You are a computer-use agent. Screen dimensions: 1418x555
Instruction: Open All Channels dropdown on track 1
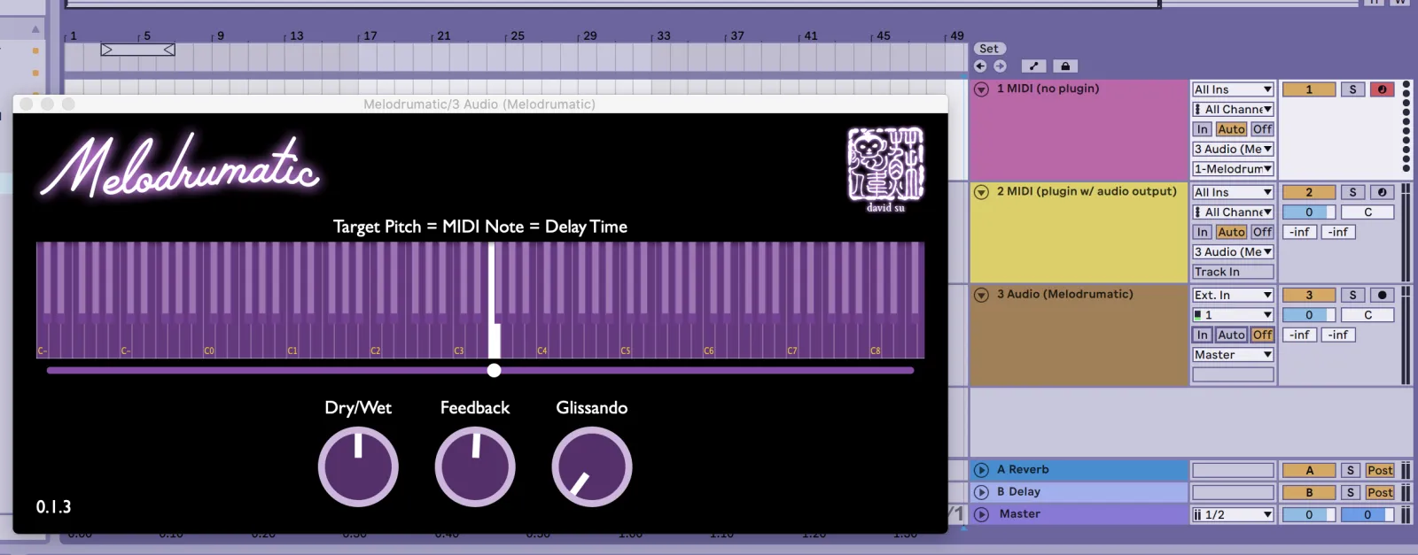(x=1233, y=109)
